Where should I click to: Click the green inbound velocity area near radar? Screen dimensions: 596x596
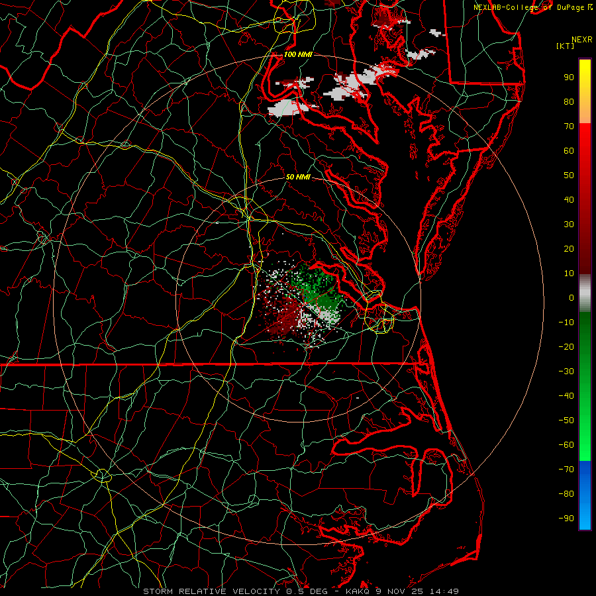pos(319,290)
